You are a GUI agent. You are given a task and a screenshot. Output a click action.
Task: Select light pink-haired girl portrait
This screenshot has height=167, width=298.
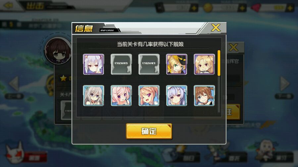(x=121, y=95)
